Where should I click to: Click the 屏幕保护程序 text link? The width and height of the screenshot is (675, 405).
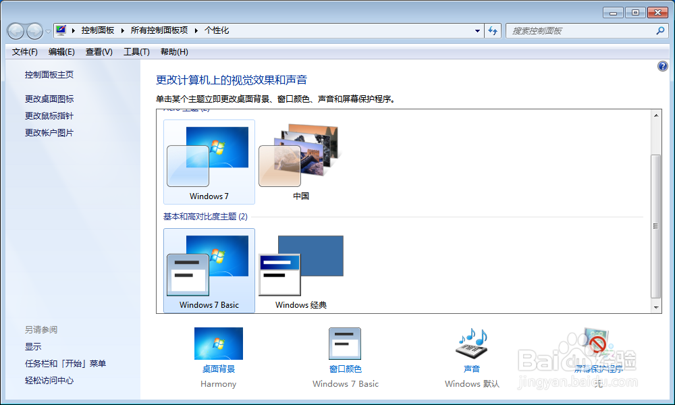pyautogui.click(x=599, y=369)
